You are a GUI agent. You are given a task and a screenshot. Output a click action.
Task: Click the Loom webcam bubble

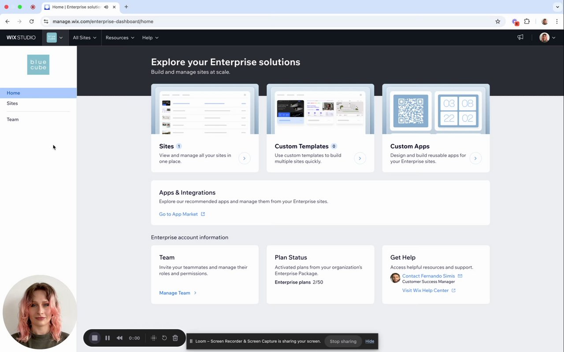40,312
